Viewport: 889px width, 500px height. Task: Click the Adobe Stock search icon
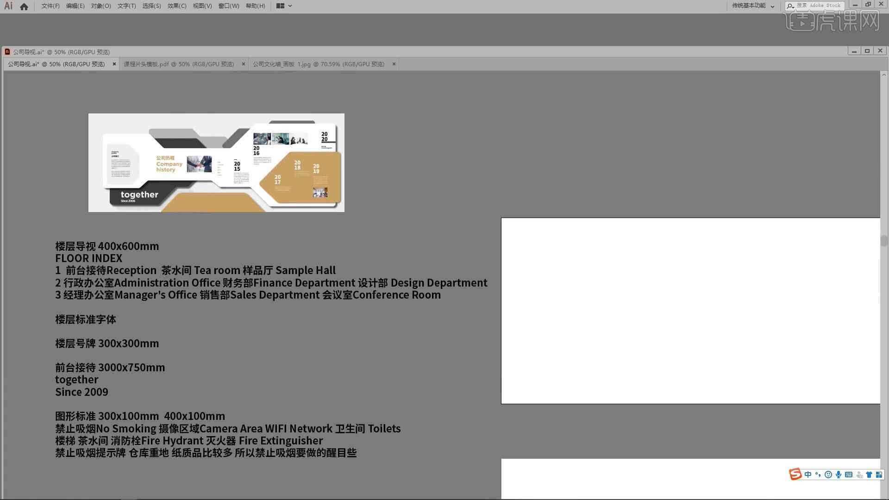(x=791, y=6)
